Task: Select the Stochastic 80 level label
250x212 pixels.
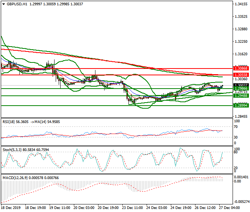Action: click(x=236, y=152)
